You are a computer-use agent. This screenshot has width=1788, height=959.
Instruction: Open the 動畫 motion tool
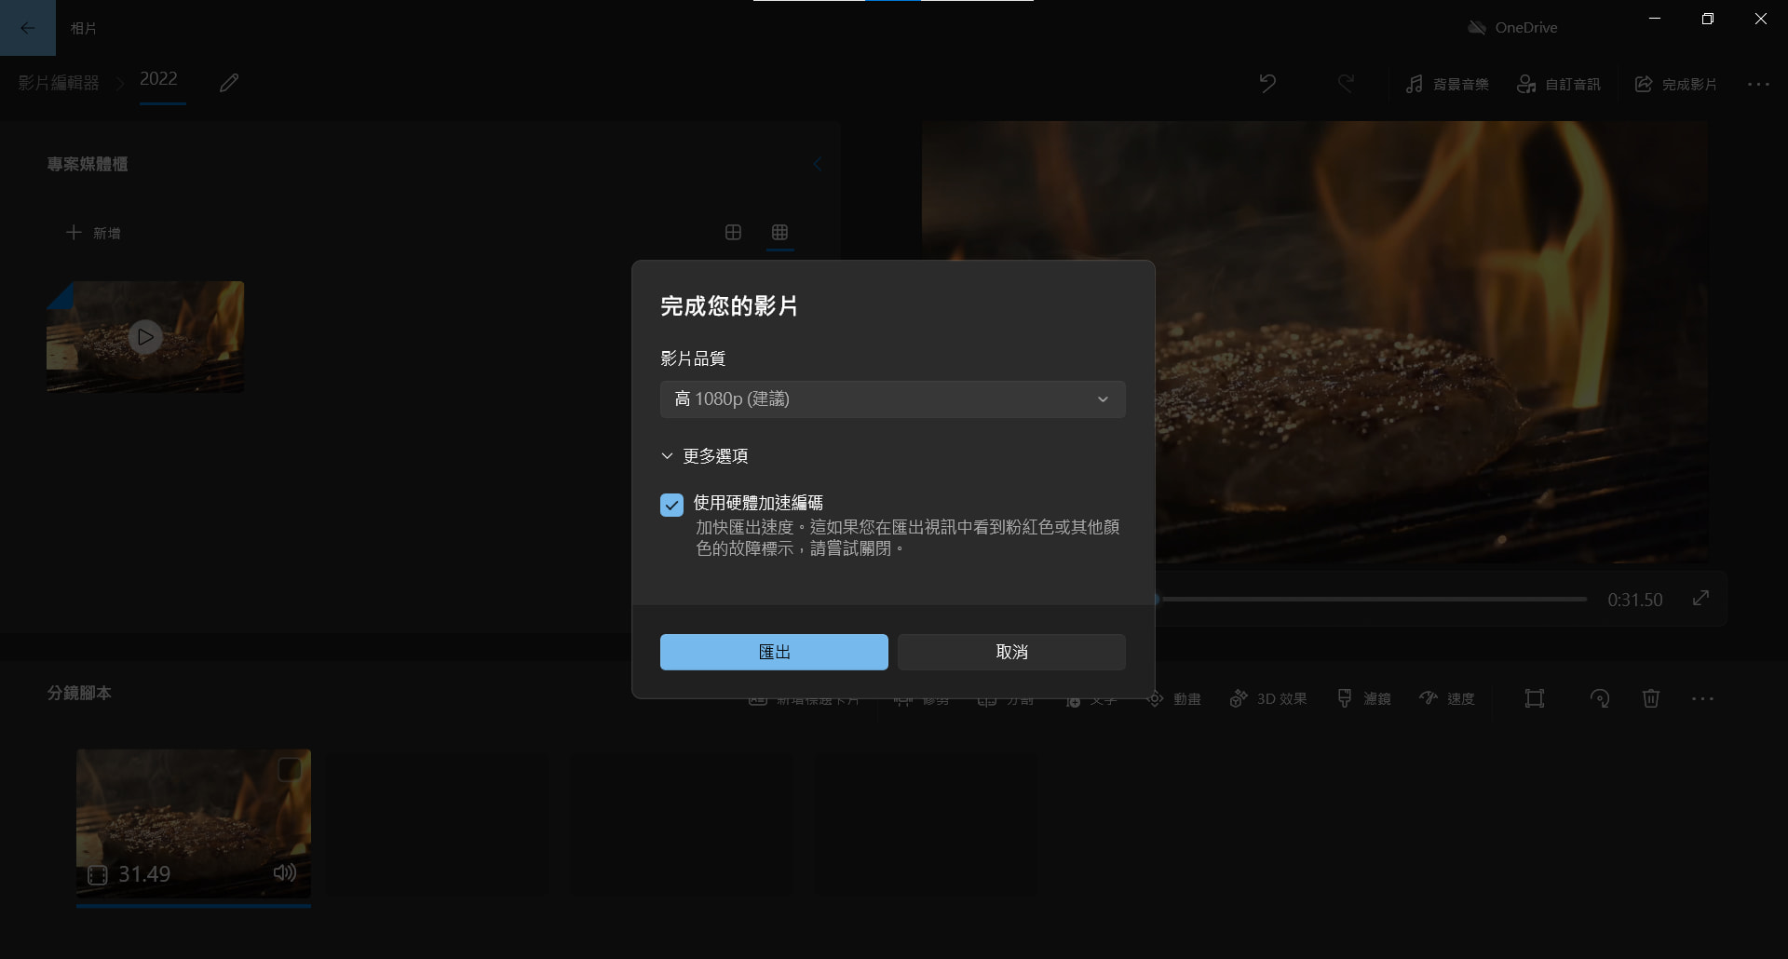[1173, 698]
